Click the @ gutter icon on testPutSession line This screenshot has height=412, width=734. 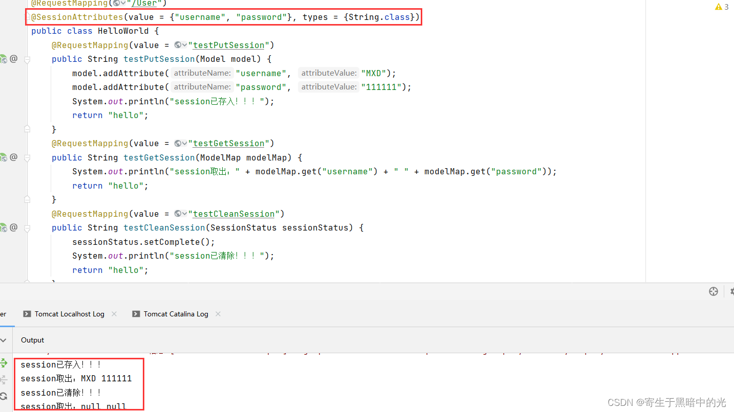tap(14, 59)
